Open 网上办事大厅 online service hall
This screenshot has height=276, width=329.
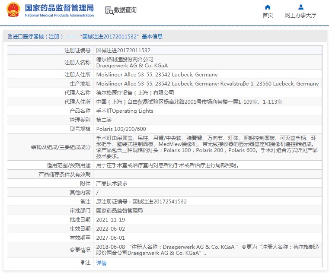click(x=300, y=15)
